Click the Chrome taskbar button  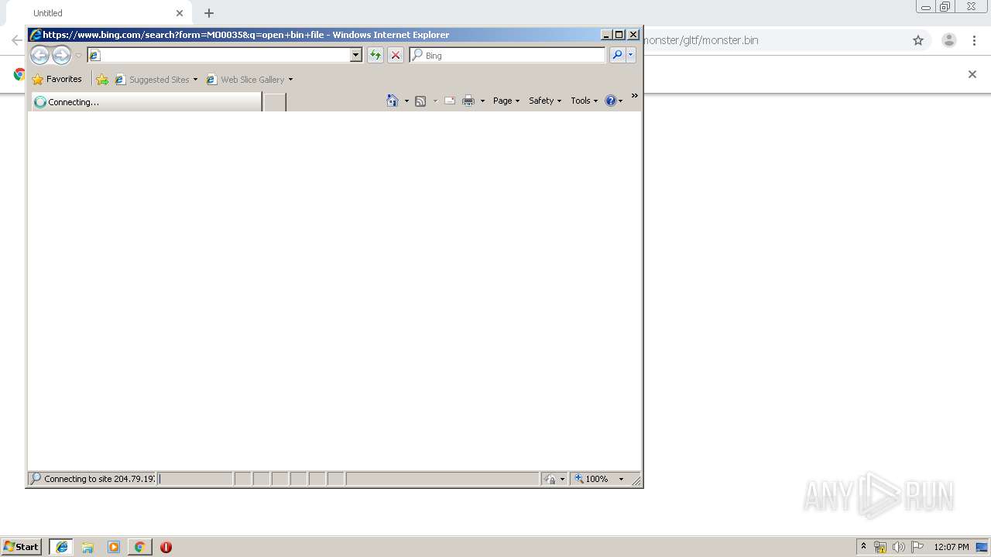point(139,547)
